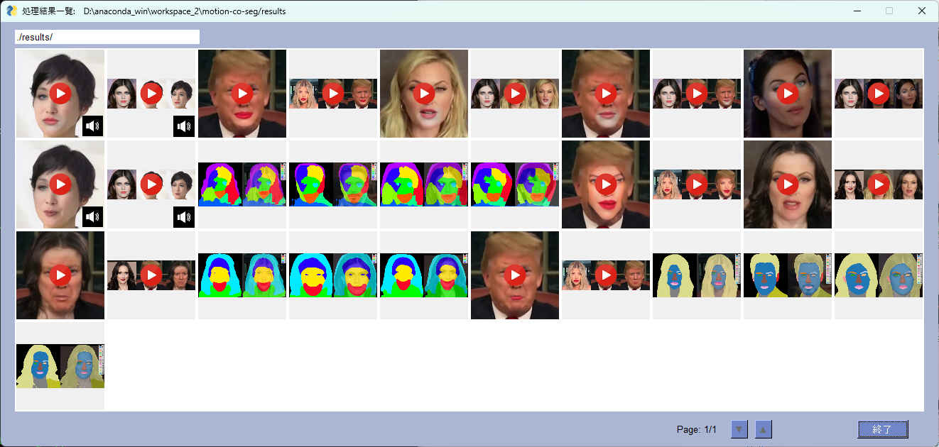Open first rainbow segmentation map in second row
939x447 pixels.
click(x=241, y=184)
